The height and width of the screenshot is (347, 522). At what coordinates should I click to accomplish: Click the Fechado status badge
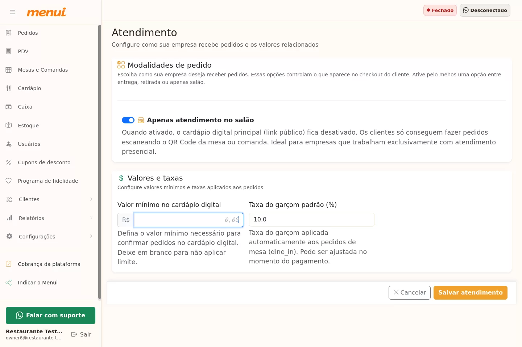tap(440, 10)
